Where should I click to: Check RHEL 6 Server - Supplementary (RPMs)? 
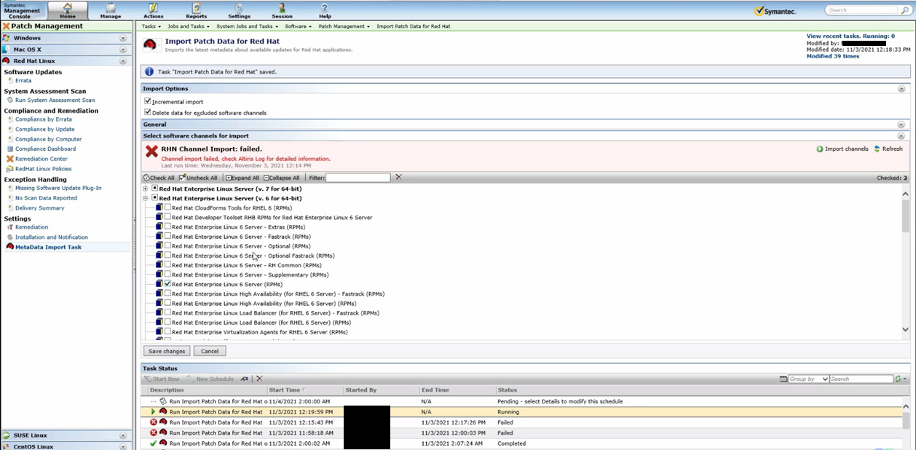[x=168, y=275]
